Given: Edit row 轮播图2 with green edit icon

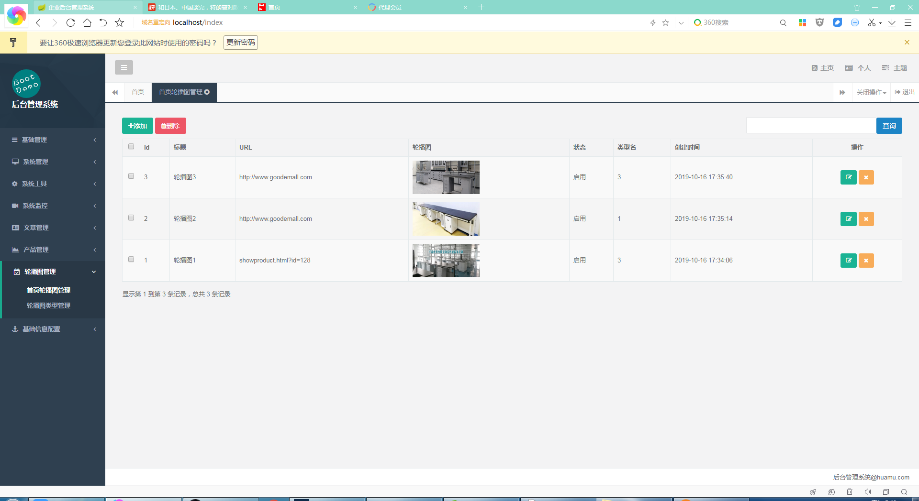Looking at the screenshot, I should coord(849,219).
